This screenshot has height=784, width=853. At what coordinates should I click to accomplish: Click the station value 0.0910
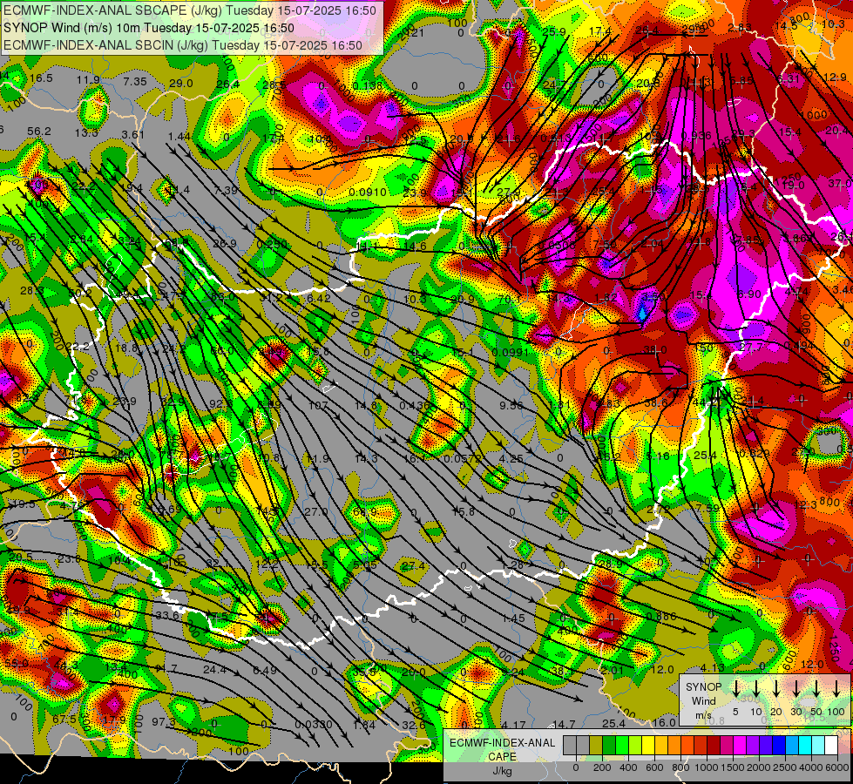(368, 192)
